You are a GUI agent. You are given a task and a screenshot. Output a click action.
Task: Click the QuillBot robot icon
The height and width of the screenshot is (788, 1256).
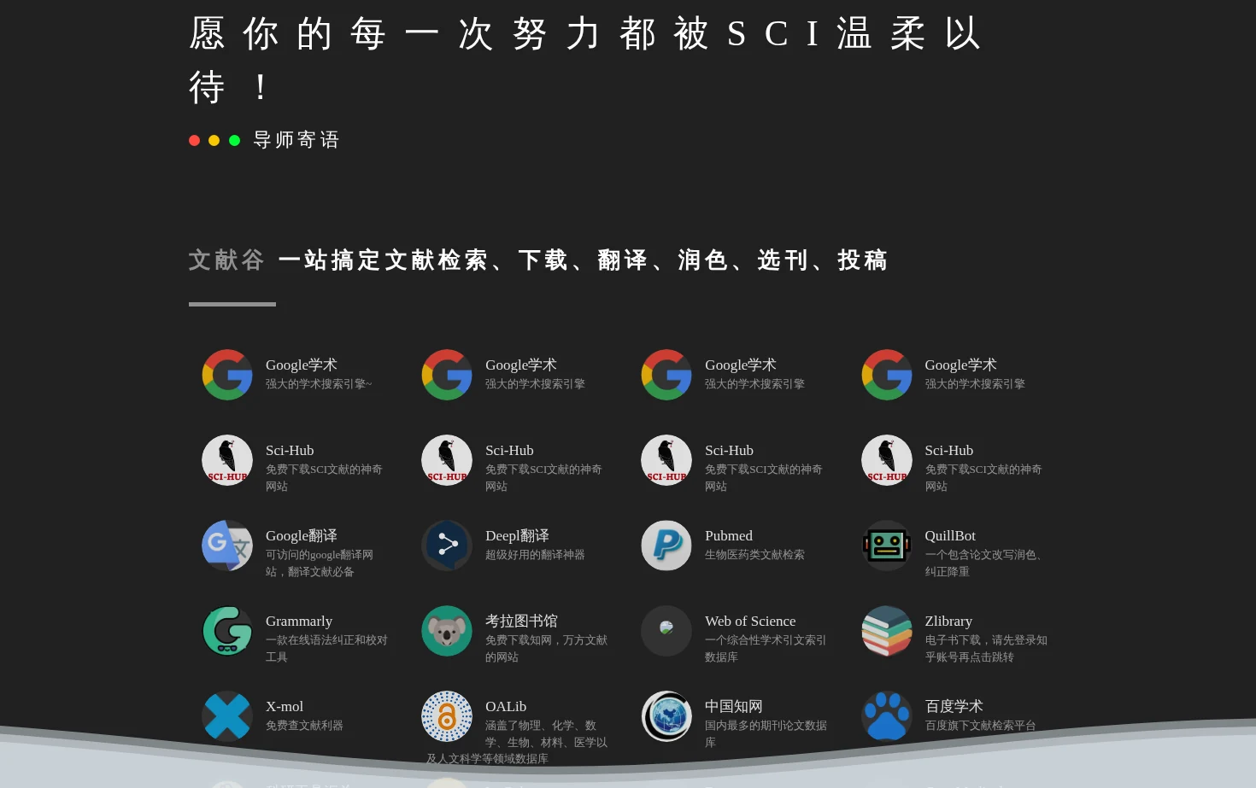(x=887, y=546)
